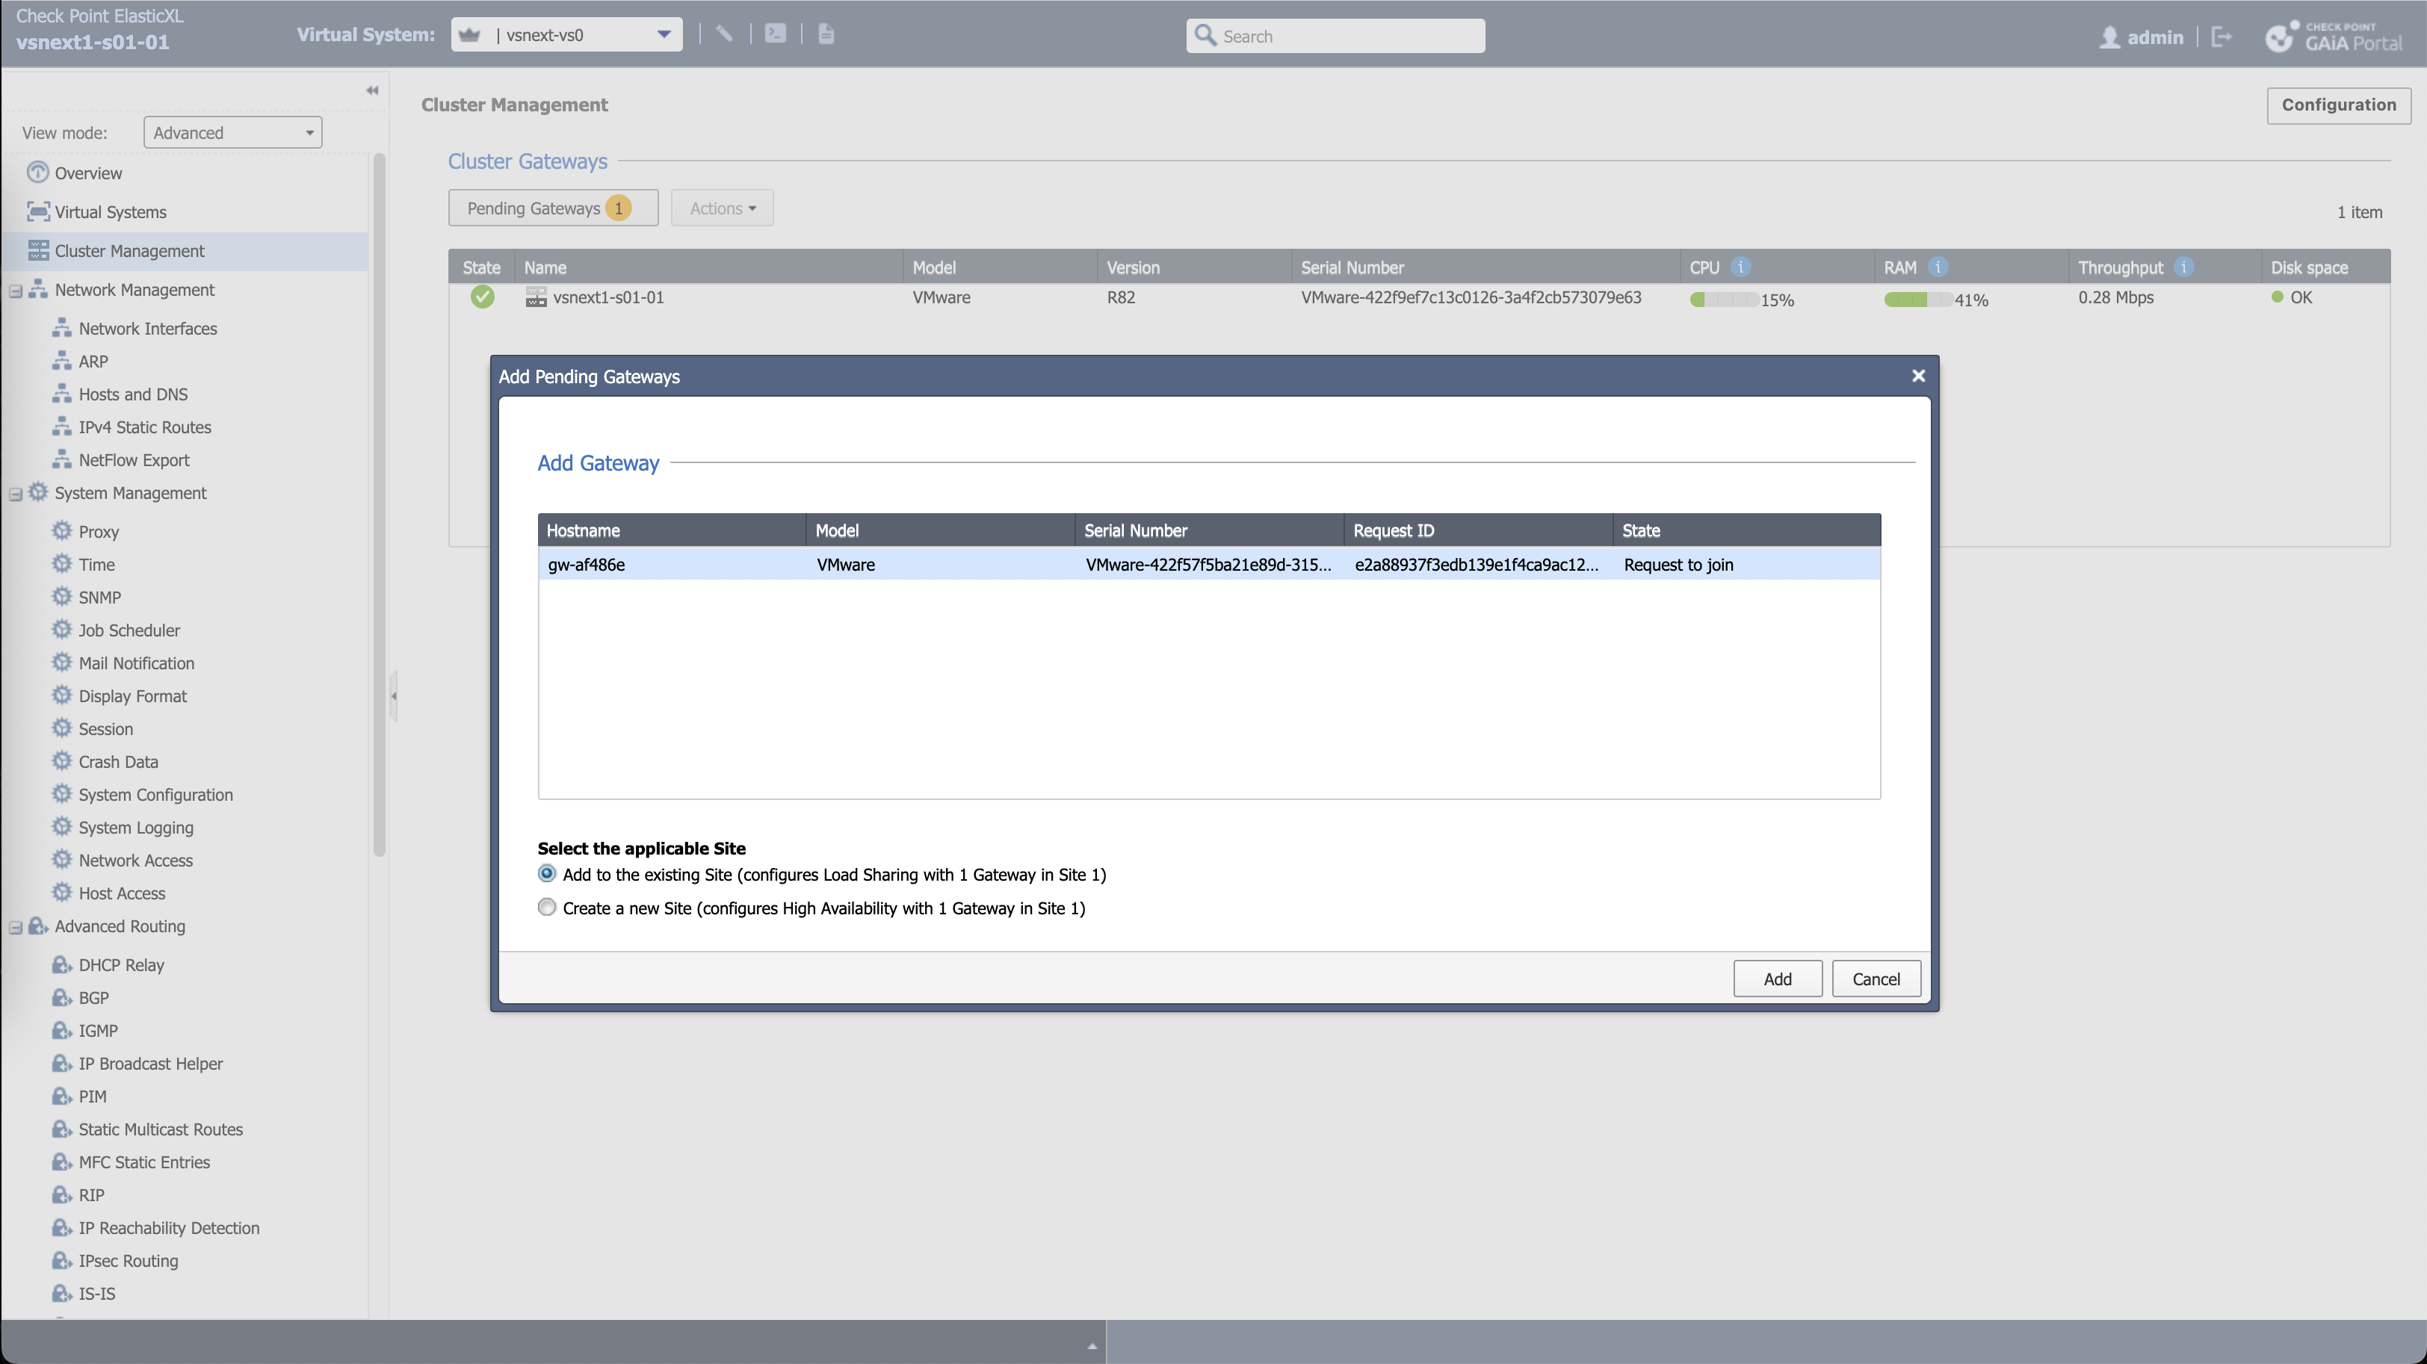Screen dimensions: 2427x1364
Task: Collapse the sidebar with double-arrow icon
Action: click(372, 90)
